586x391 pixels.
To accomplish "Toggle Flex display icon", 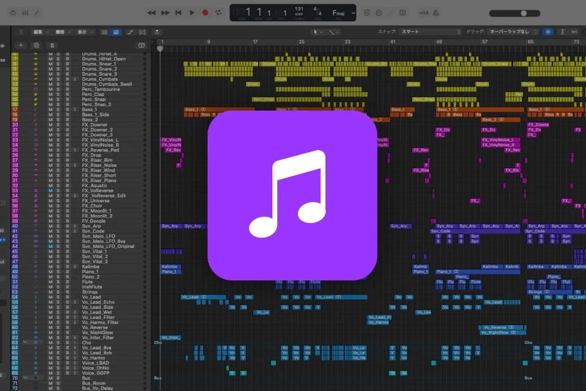I will coord(142,32).
